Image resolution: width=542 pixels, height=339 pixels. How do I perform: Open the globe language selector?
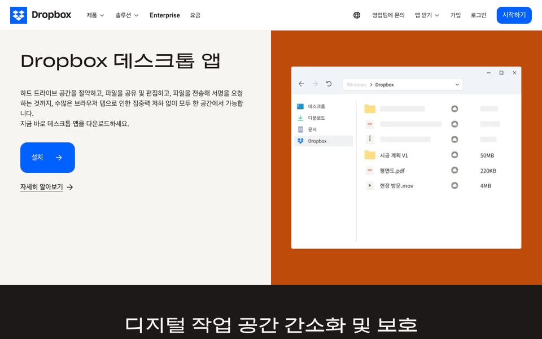pyautogui.click(x=357, y=15)
